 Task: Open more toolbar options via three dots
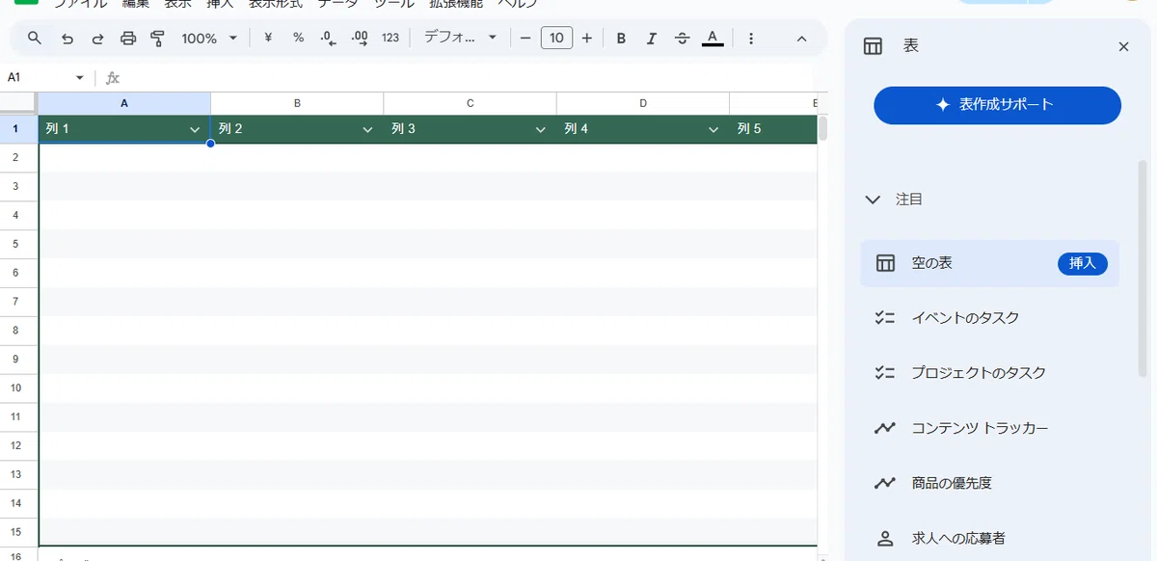tap(751, 39)
